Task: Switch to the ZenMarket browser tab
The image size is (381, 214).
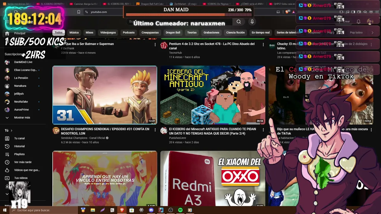Action: point(184,4)
